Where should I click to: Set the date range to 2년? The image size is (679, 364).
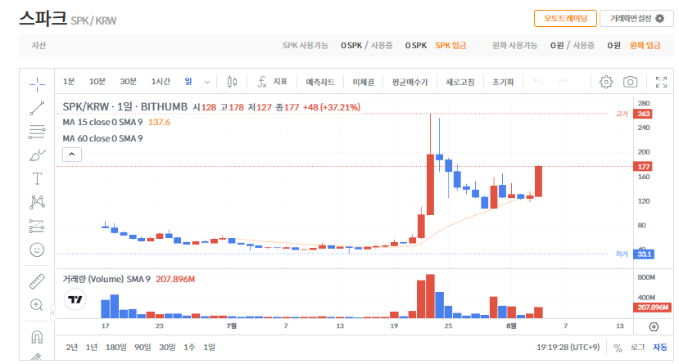72,347
